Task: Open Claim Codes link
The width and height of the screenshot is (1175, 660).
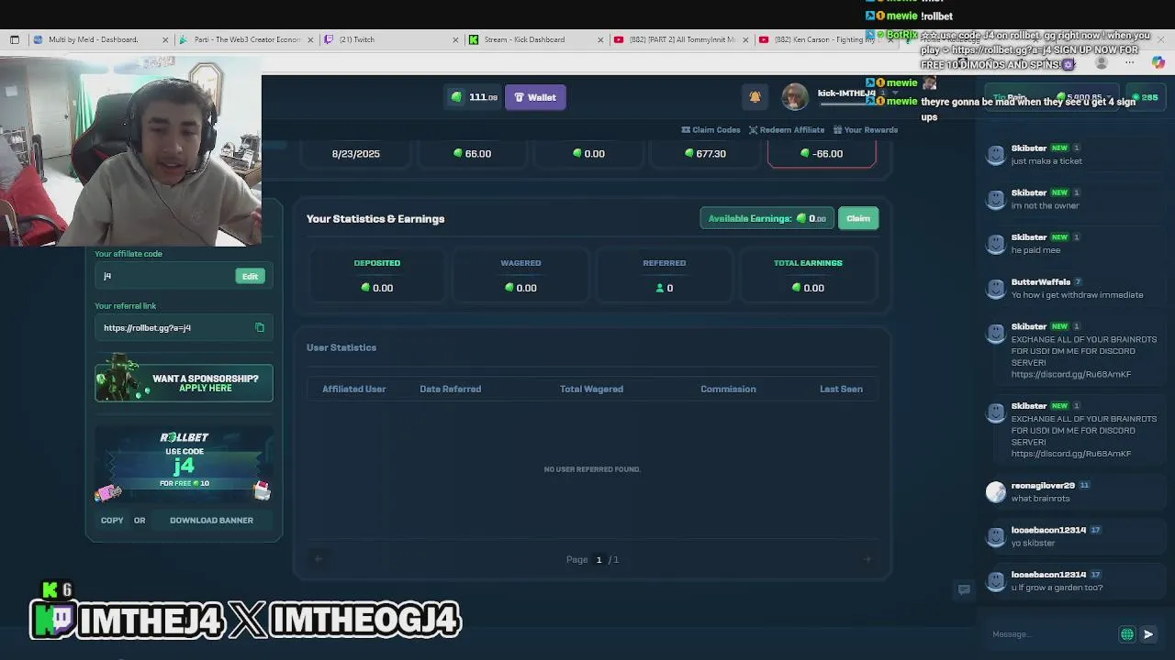Action: click(x=711, y=130)
